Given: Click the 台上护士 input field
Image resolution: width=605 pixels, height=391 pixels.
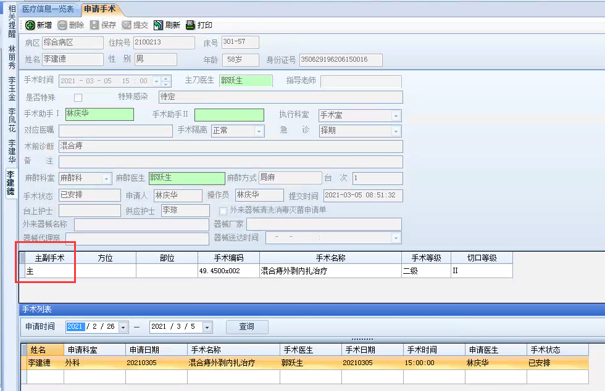Looking at the screenshot, I should point(90,210).
